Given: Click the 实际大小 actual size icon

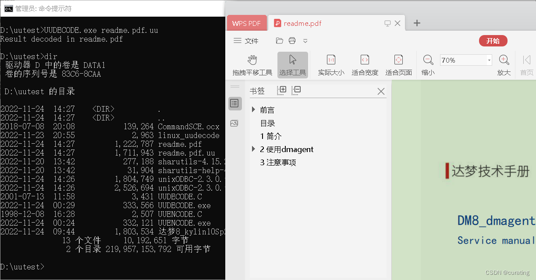Looking at the screenshot, I should [x=331, y=64].
